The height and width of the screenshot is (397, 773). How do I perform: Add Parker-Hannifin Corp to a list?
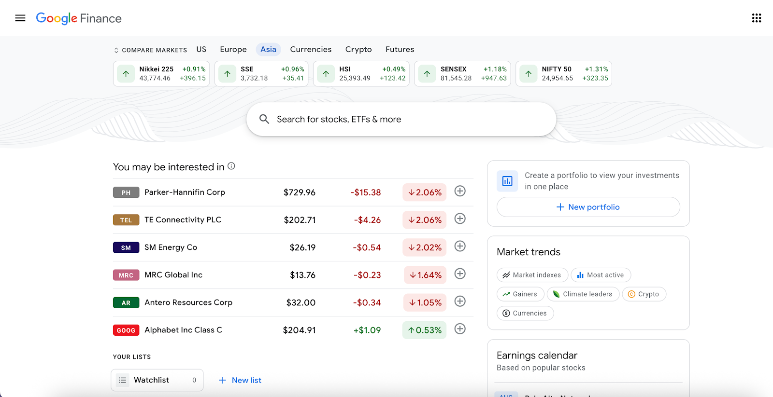click(x=460, y=191)
